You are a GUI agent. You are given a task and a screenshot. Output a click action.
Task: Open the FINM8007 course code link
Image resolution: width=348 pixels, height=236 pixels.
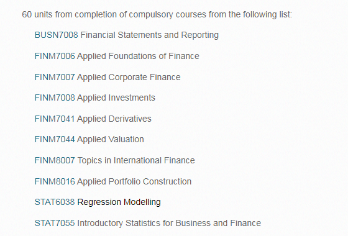(x=55, y=160)
